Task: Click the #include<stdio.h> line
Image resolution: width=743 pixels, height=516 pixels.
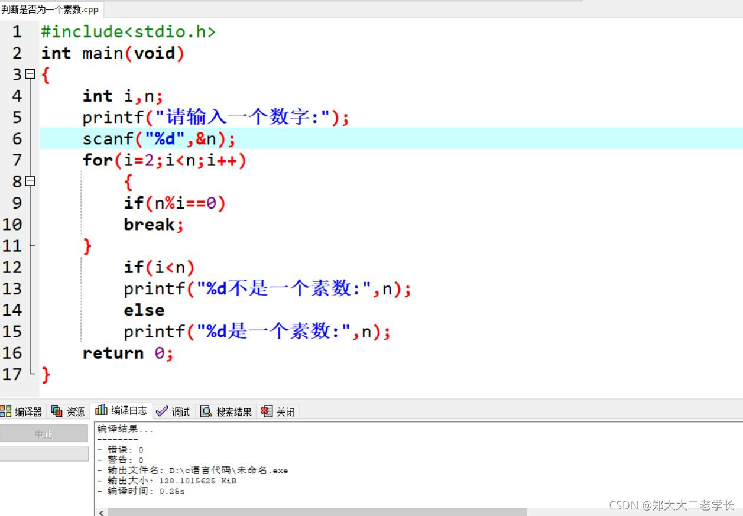Action: (128, 31)
